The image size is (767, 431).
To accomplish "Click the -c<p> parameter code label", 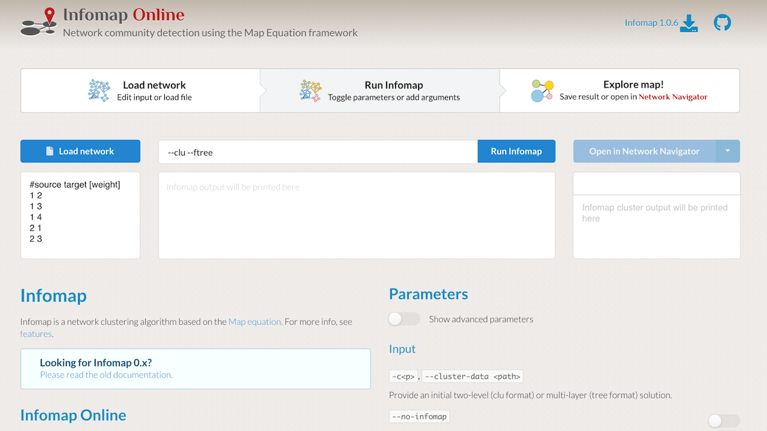I will pyautogui.click(x=403, y=376).
